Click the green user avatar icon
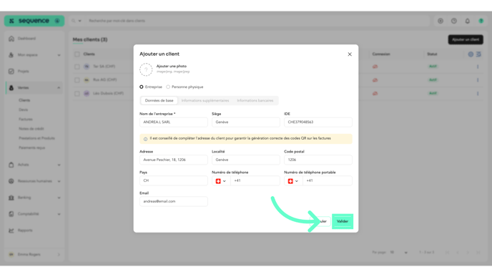 481,21
